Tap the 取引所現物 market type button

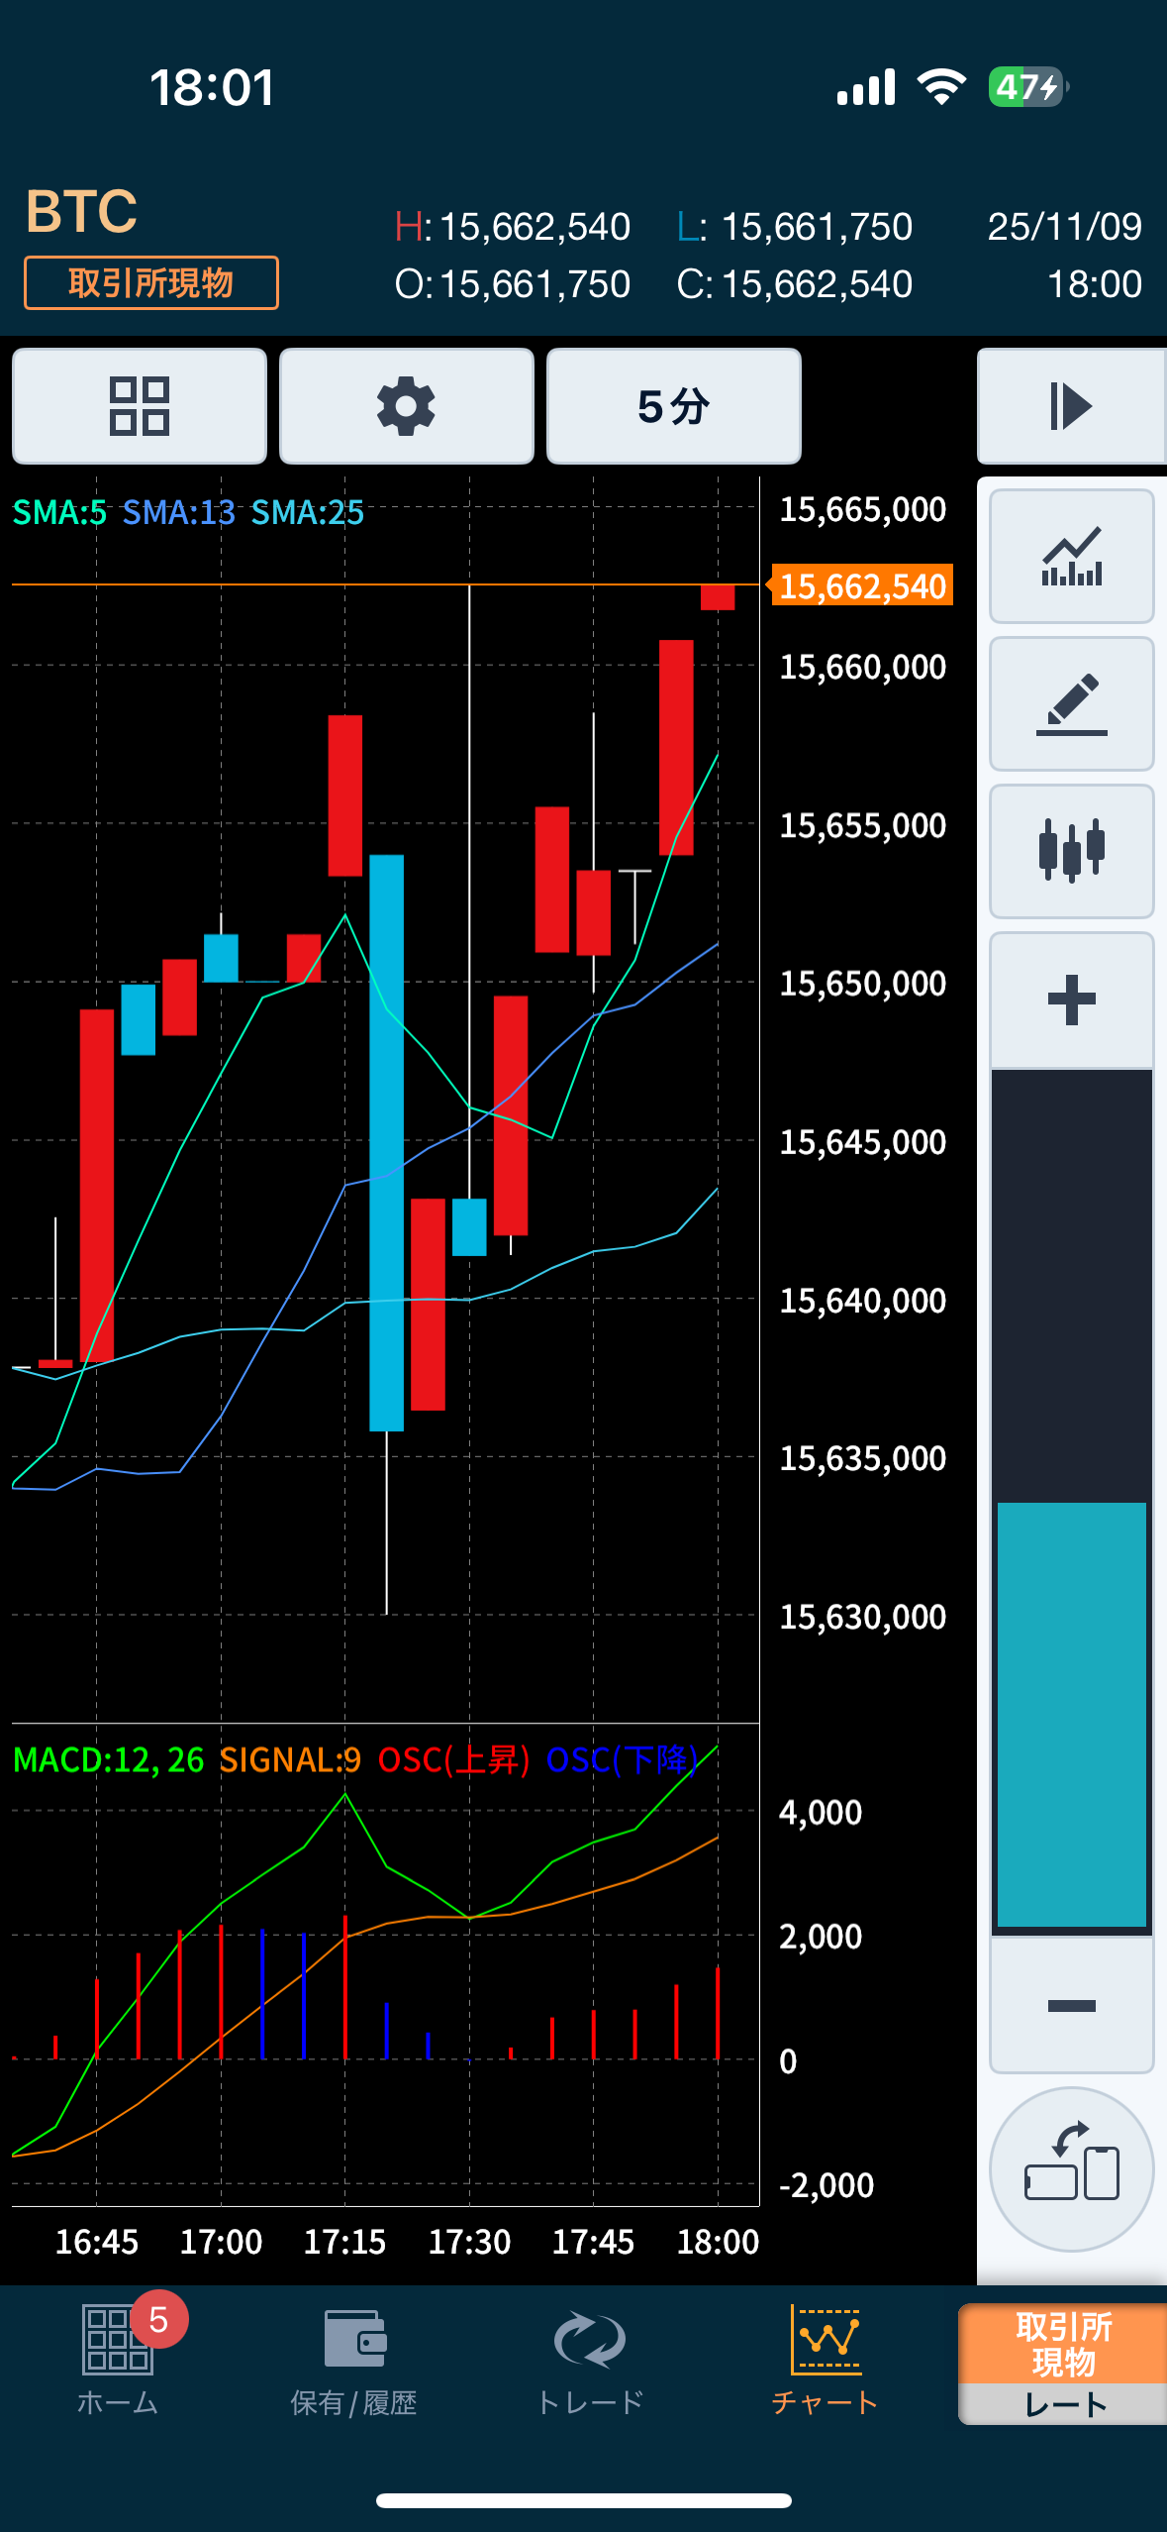pos(151,283)
